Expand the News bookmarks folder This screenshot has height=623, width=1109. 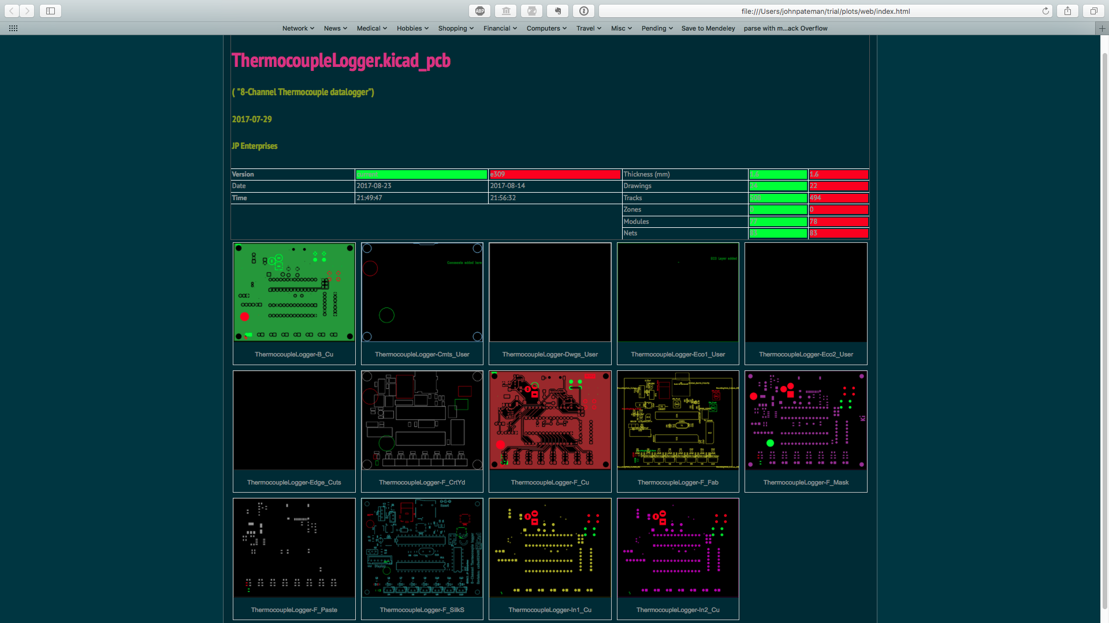[x=335, y=28]
